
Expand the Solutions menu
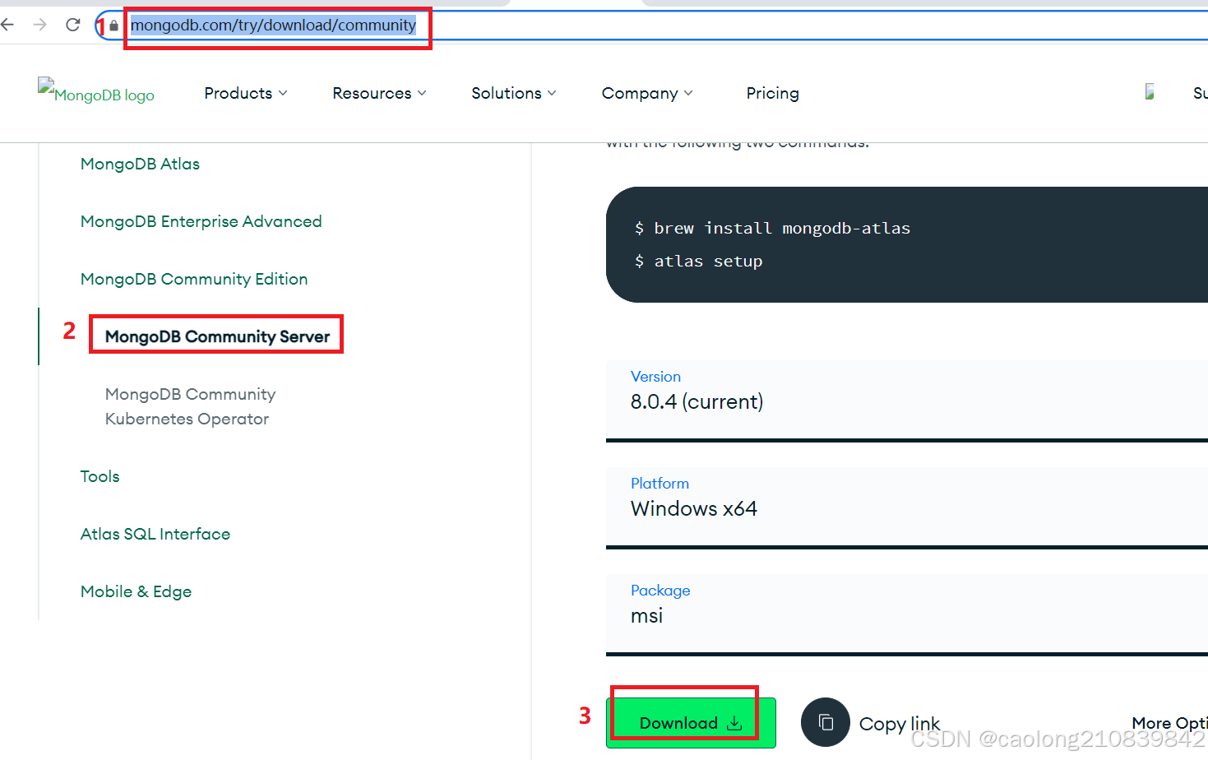[514, 93]
